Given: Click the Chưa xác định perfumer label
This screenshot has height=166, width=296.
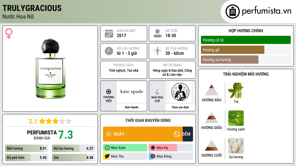Looking at the screenshot, I should 180,107.
